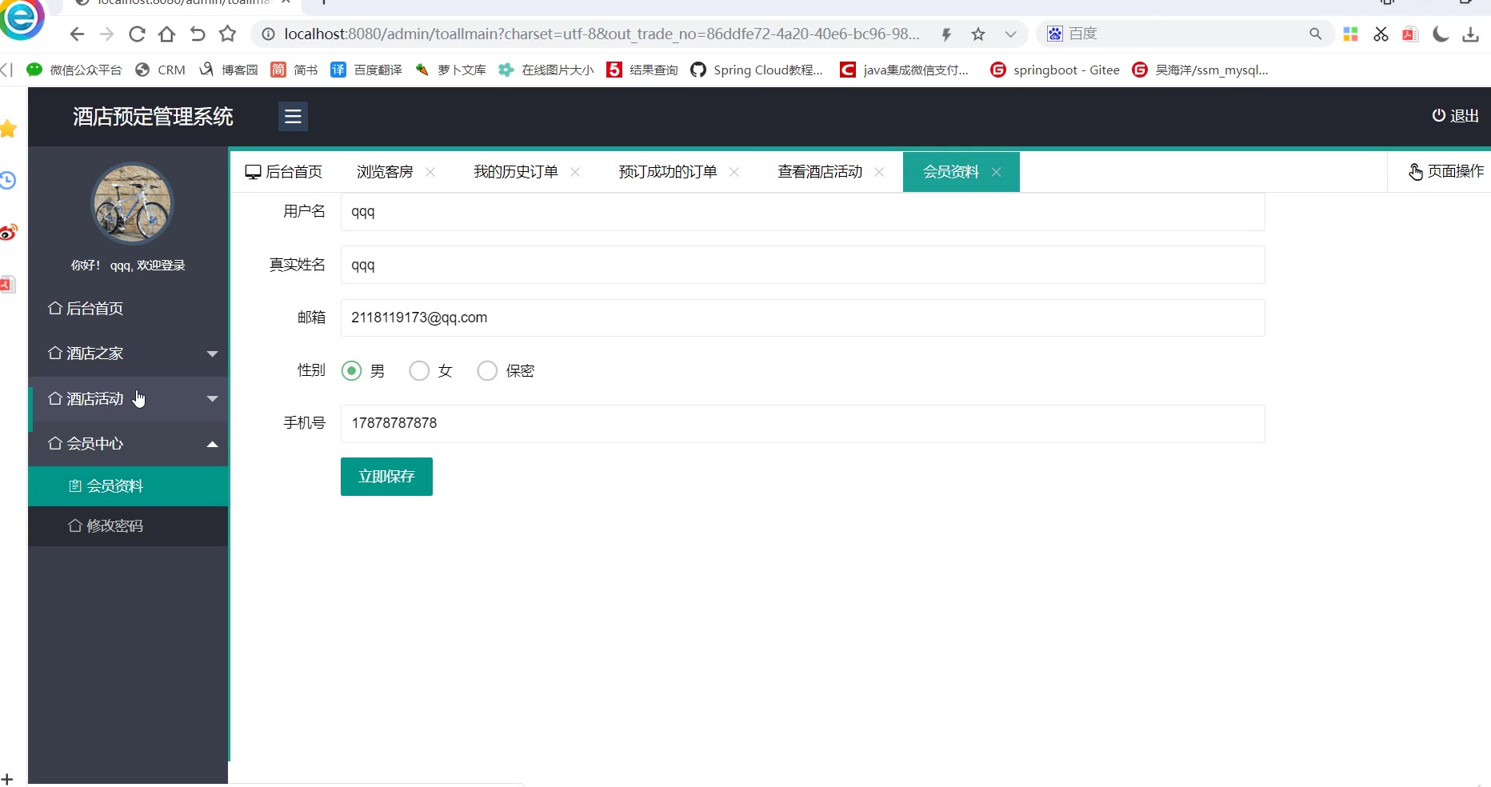Open the 结果查询 bookmark
The height and width of the screenshot is (787, 1491).
[642, 70]
